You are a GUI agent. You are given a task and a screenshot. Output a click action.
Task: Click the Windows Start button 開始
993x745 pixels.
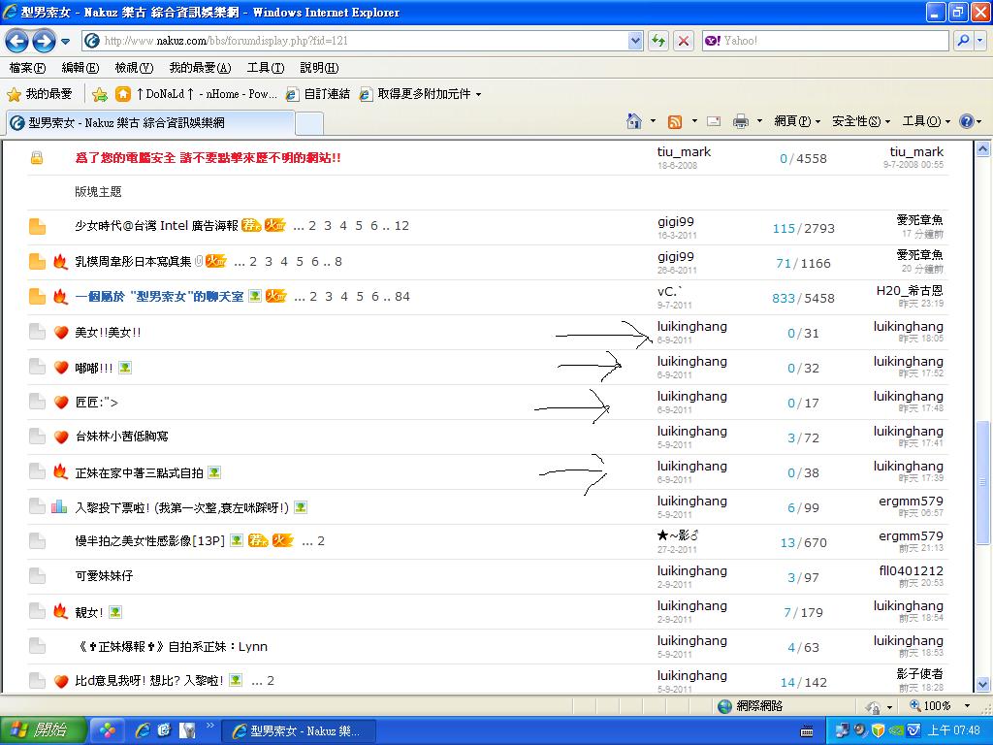tap(39, 730)
